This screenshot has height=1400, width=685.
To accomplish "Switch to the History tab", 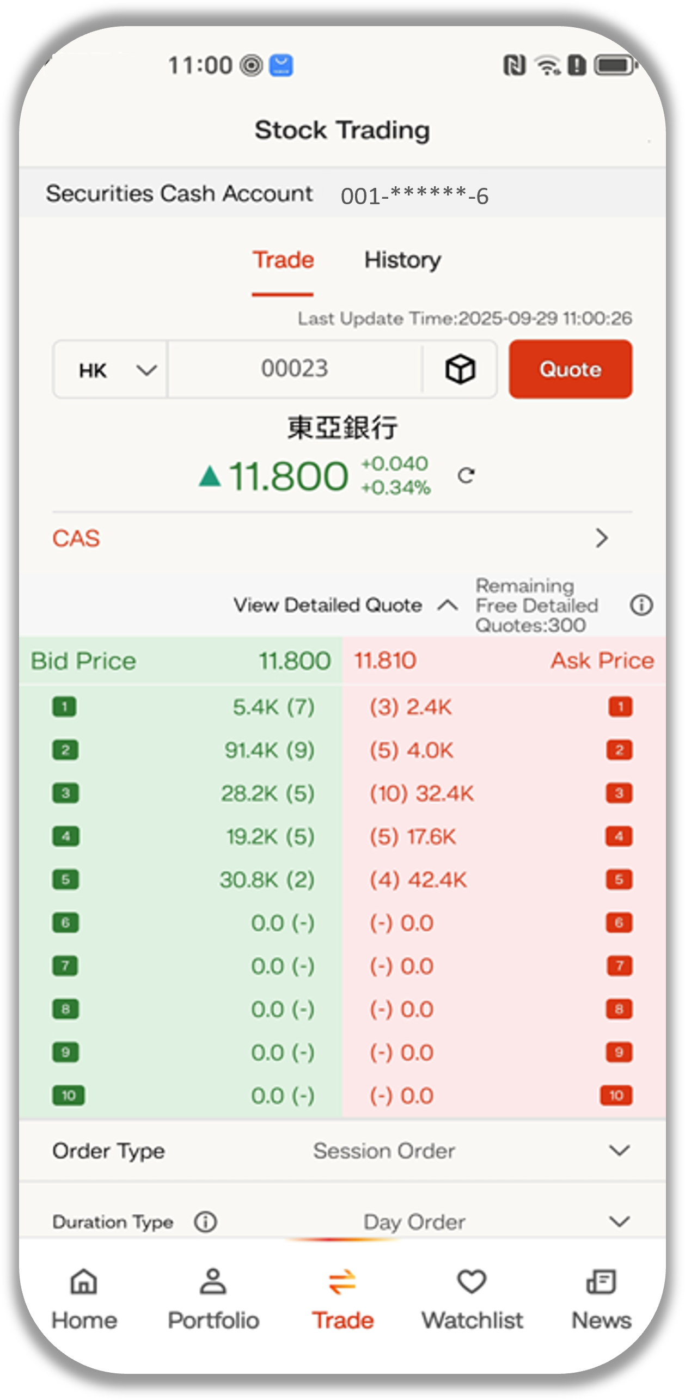I will point(402,260).
